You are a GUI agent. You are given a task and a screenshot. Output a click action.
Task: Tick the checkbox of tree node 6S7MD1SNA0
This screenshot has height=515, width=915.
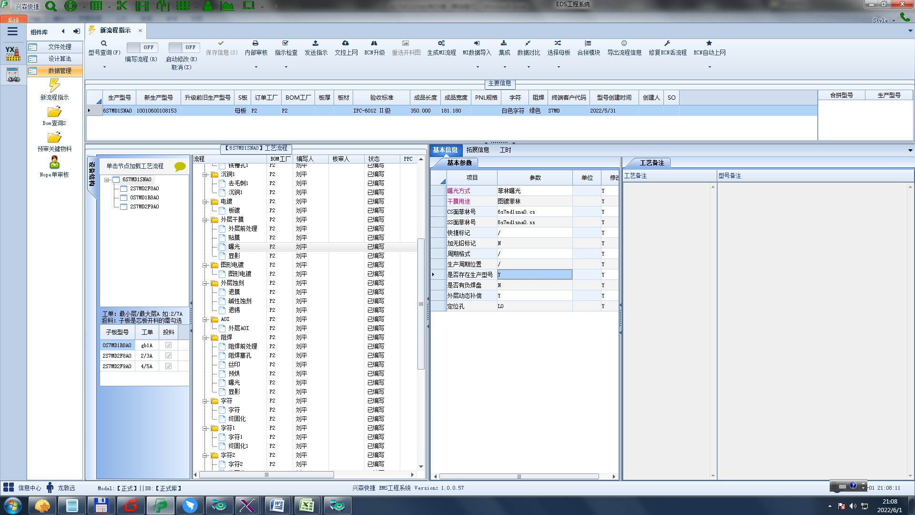click(116, 180)
